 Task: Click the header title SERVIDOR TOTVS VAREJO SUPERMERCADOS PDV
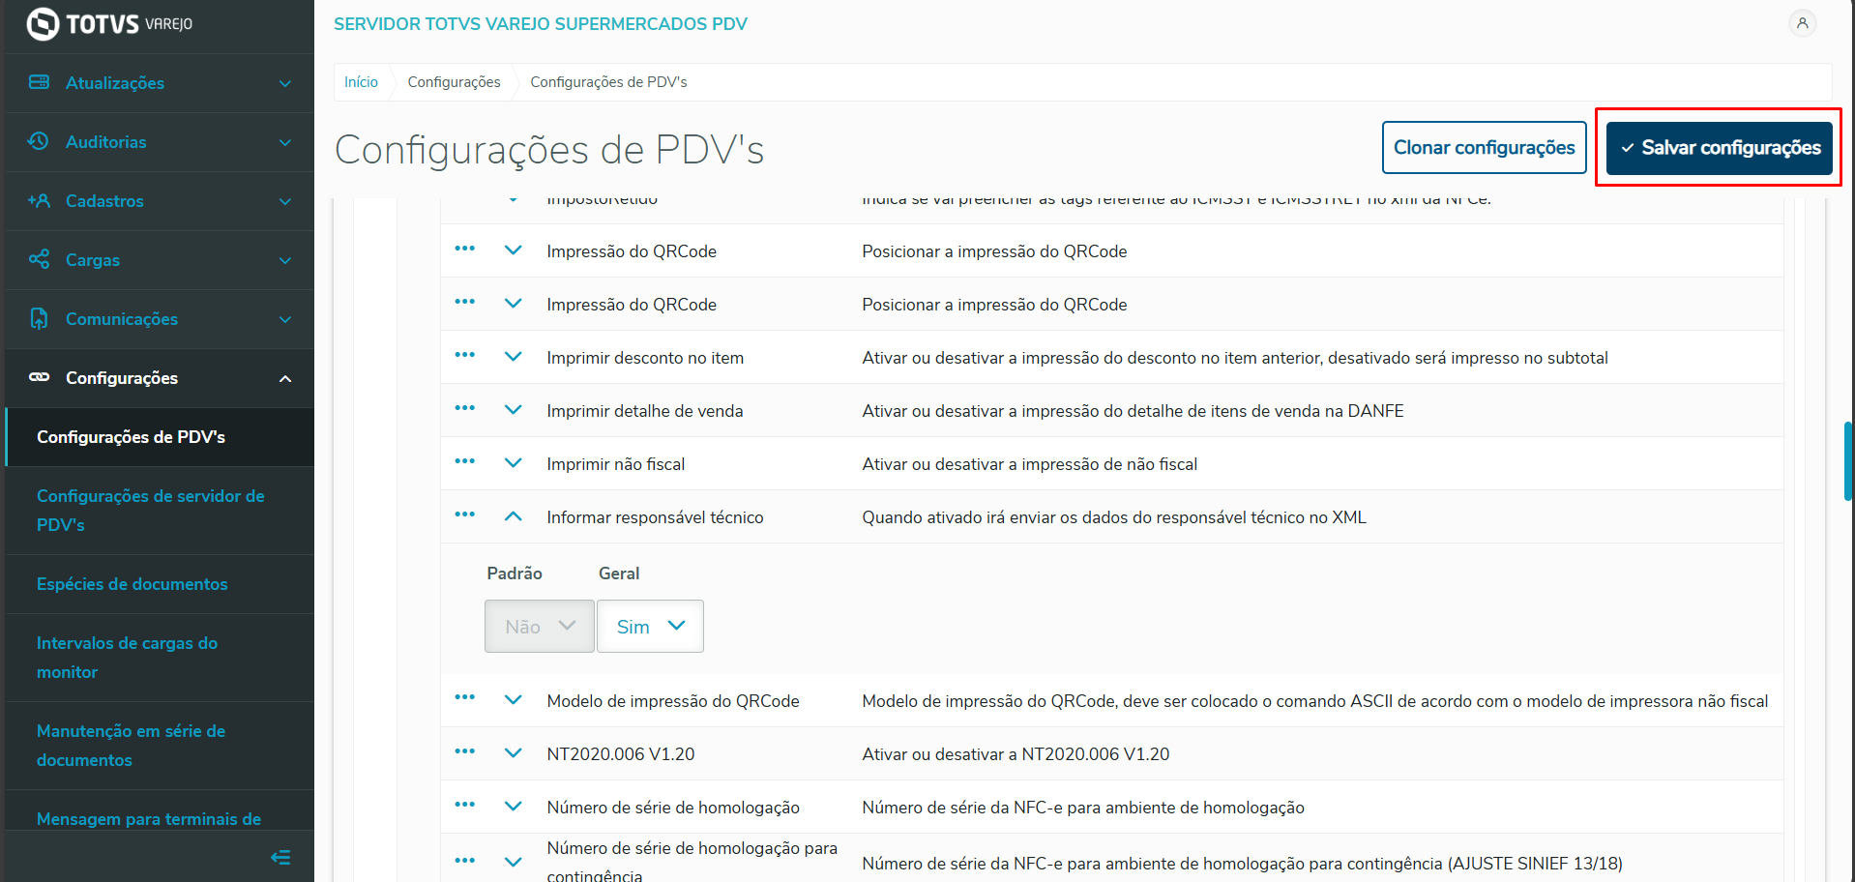(541, 24)
